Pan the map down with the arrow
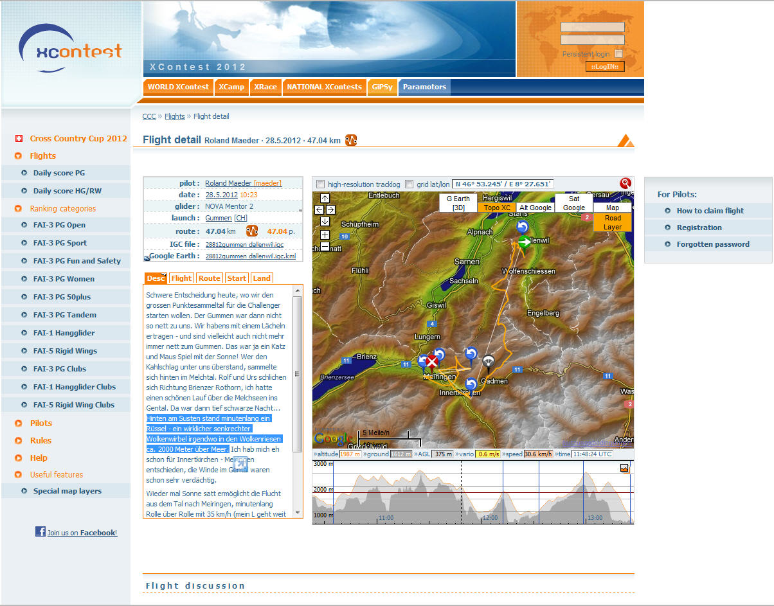 [325, 221]
